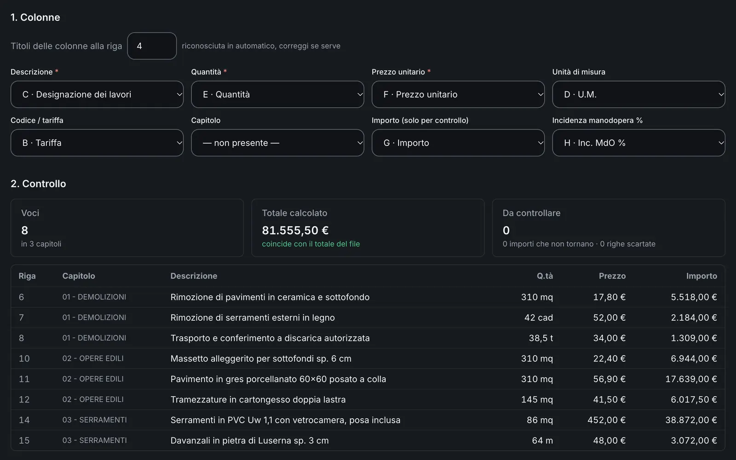Click the importo 38.872,00 € cell
Viewport: 736px width, 460px height.
tap(691, 420)
